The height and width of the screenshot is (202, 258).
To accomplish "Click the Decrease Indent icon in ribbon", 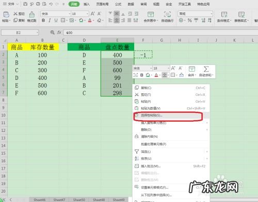I will click(130, 14).
